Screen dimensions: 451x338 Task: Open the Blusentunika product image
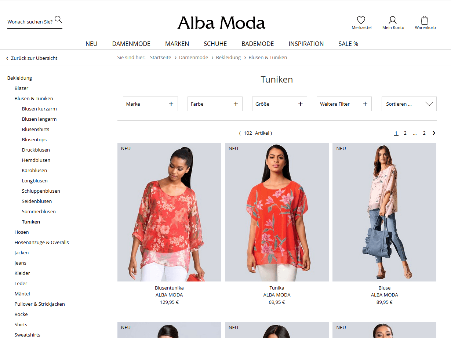(x=169, y=212)
